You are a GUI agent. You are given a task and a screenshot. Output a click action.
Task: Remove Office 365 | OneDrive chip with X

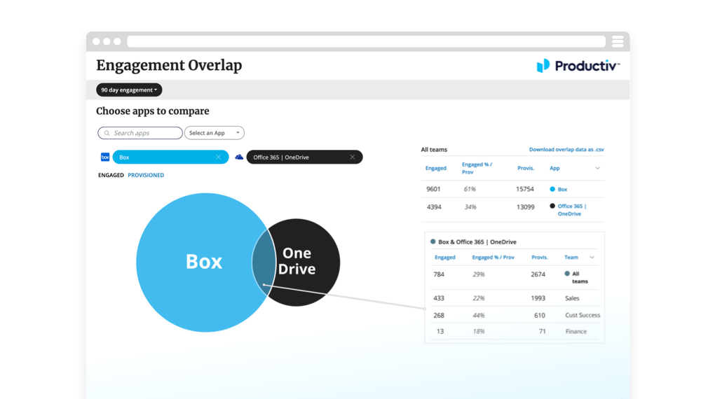[x=353, y=157]
